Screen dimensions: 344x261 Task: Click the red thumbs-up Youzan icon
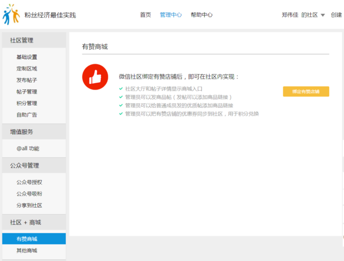[95, 77]
